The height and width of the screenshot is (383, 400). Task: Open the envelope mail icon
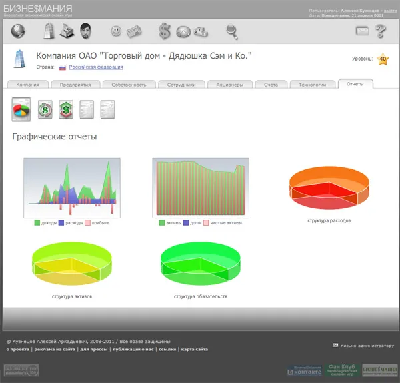tap(362, 31)
